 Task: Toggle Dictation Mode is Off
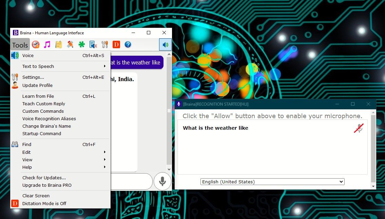click(x=60, y=203)
